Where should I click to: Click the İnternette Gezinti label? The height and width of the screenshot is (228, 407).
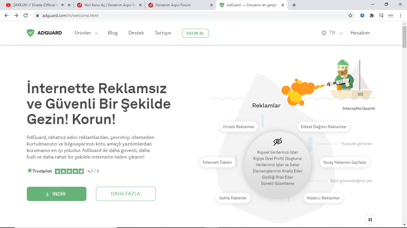point(359,108)
